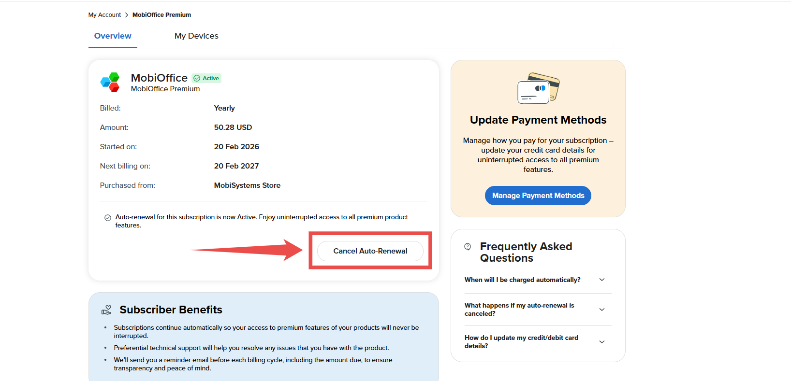Click the Cancel Auto-Renewal button
The width and height of the screenshot is (791, 381).
[x=370, y=251]
